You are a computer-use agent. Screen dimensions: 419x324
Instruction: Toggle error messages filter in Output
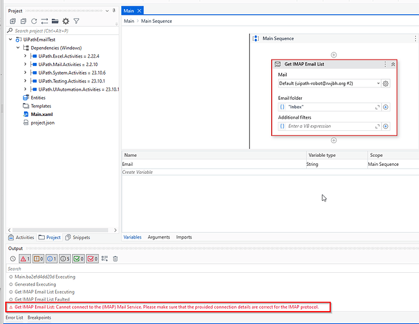pos(25,259)
